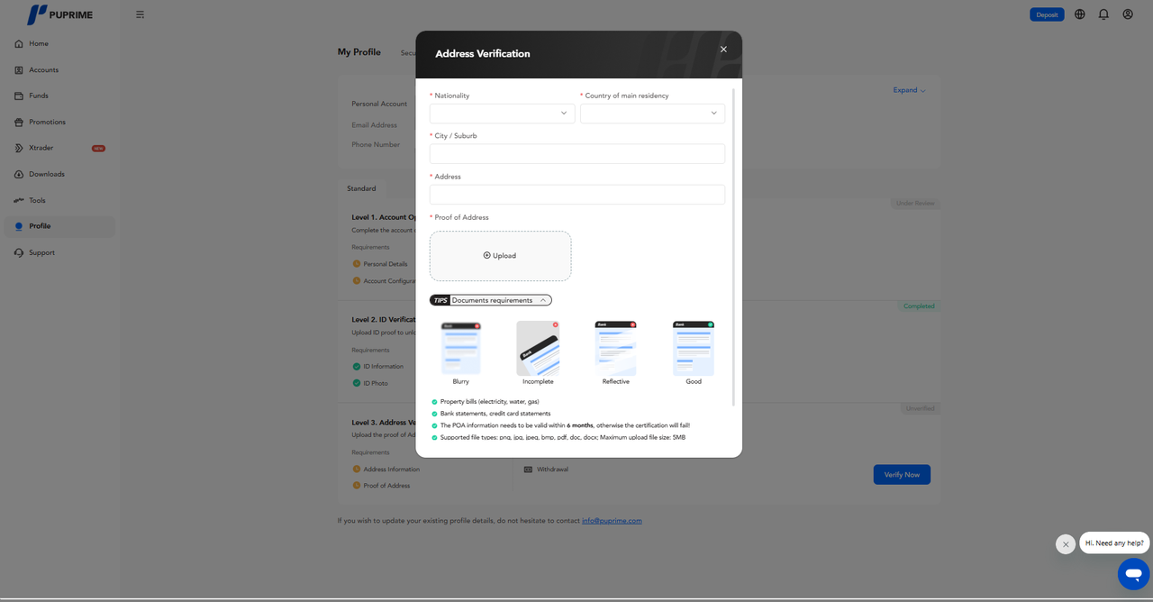Open Xtrader from the sidebar
Viewport: 1153px width, 602px height.
[41, 148]
